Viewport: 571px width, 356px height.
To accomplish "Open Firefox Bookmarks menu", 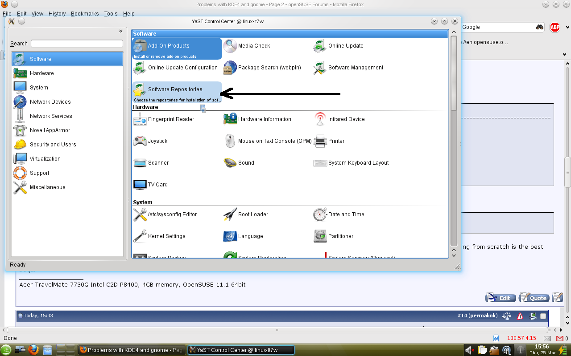I will 85,14.
